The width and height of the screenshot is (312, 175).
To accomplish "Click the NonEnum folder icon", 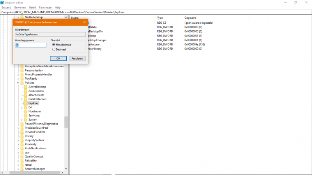I will (x=26, y=111).
